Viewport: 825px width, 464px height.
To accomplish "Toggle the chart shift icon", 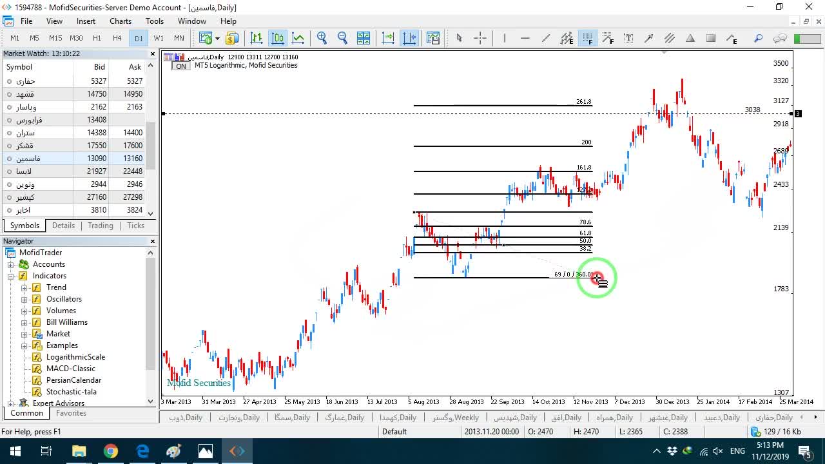I will click(x=409, y=38).
